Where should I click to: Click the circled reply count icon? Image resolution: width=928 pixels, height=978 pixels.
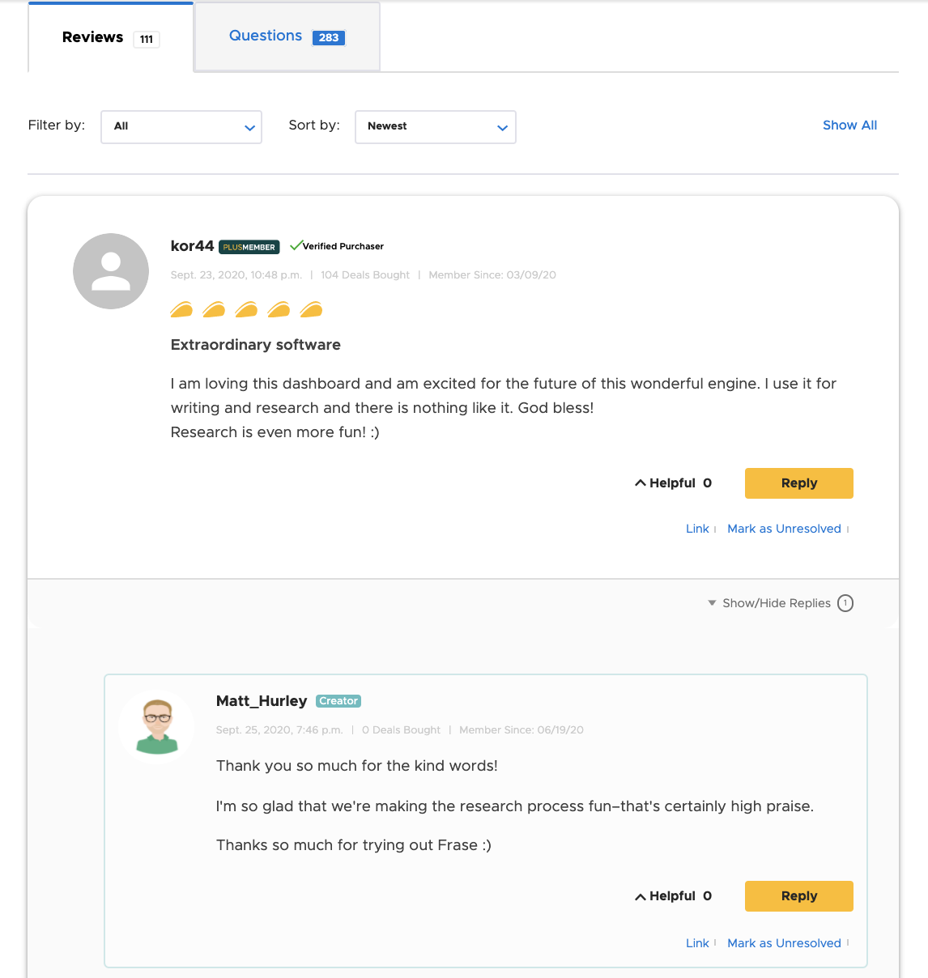845,603
